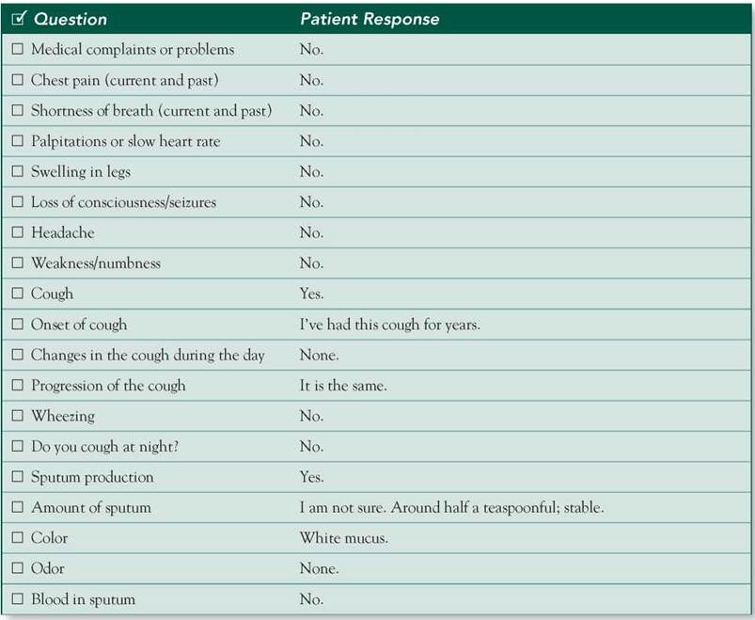Tick the Weakness/numbness checkbox
Viewport: 755px width, 620px height.
17,262
